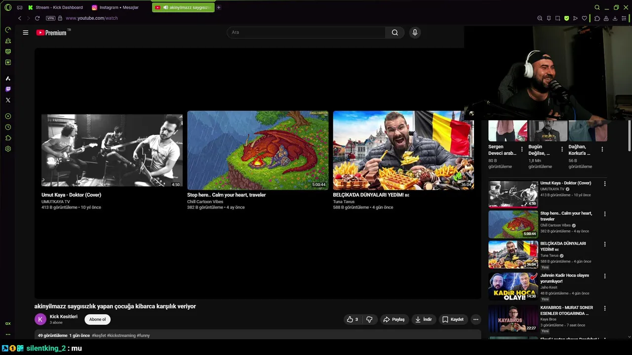Reload the current page
This screenshot has width=632, height=355.
coord(37,18)
